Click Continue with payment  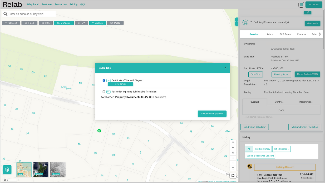212,114
